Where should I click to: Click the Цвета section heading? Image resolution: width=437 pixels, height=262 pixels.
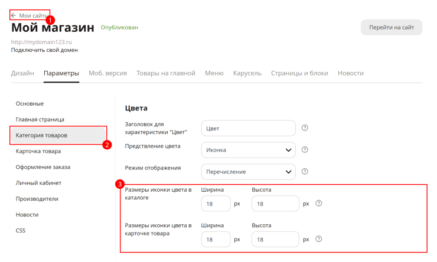click(x=136, y=108)
